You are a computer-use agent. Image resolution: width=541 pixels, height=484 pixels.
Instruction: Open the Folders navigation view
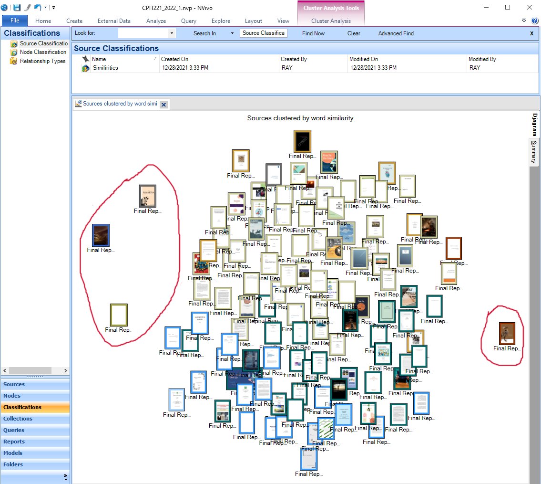click(x=35, y=464)
